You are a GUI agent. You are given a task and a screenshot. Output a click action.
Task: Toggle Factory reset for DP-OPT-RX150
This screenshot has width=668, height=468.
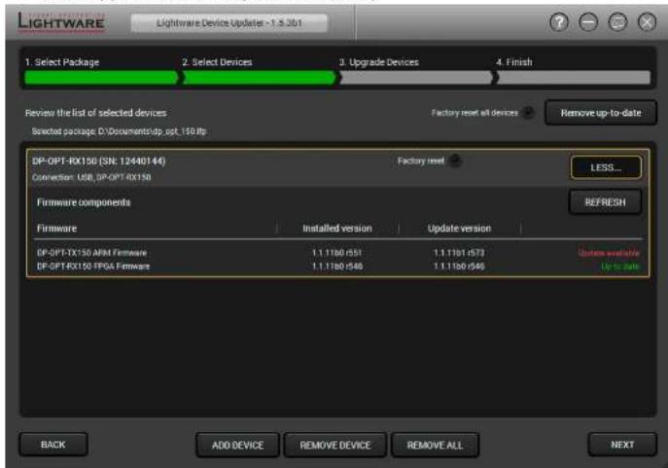(455, 161)
